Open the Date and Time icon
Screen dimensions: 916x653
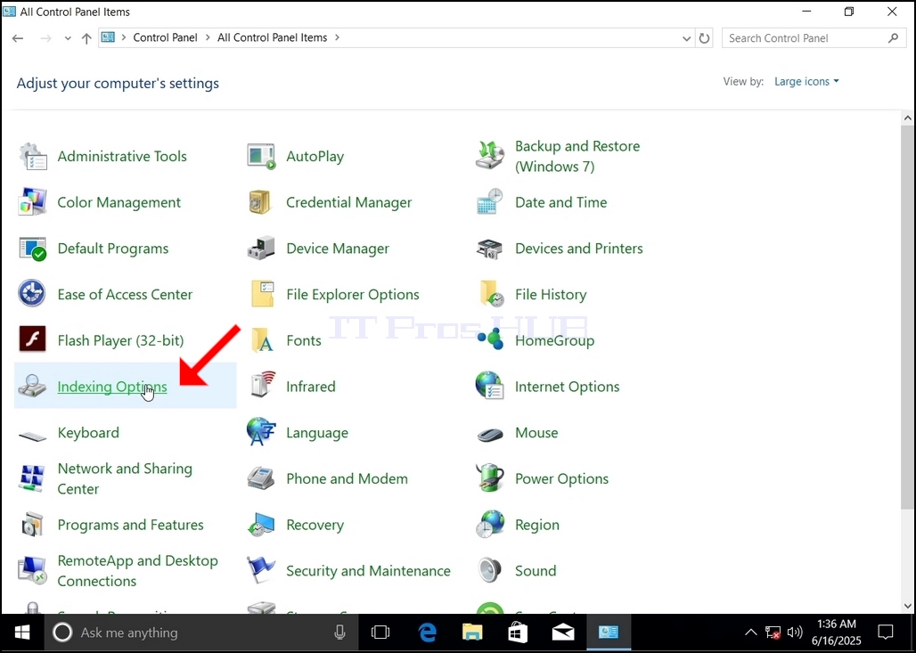489,202
